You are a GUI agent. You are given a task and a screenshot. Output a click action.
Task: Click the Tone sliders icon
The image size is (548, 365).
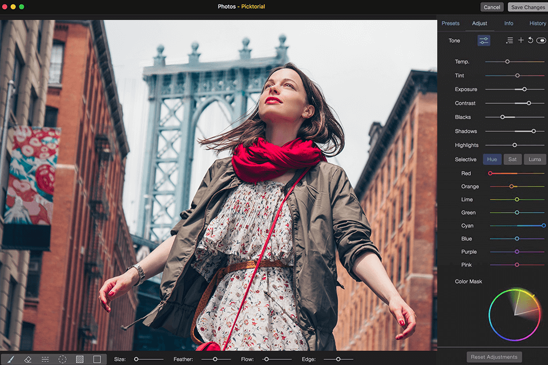(x=483, y=40)
